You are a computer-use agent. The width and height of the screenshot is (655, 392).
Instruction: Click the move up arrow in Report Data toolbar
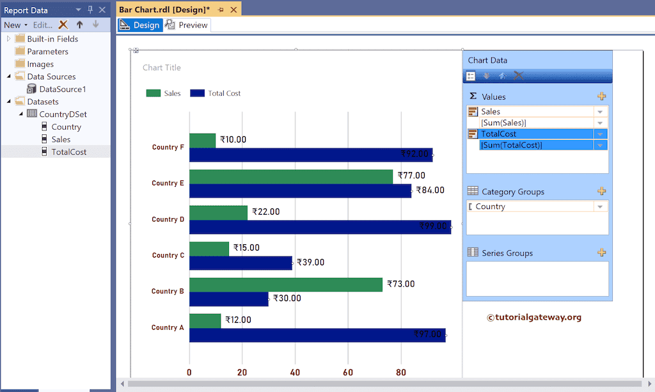click(79, 24)
